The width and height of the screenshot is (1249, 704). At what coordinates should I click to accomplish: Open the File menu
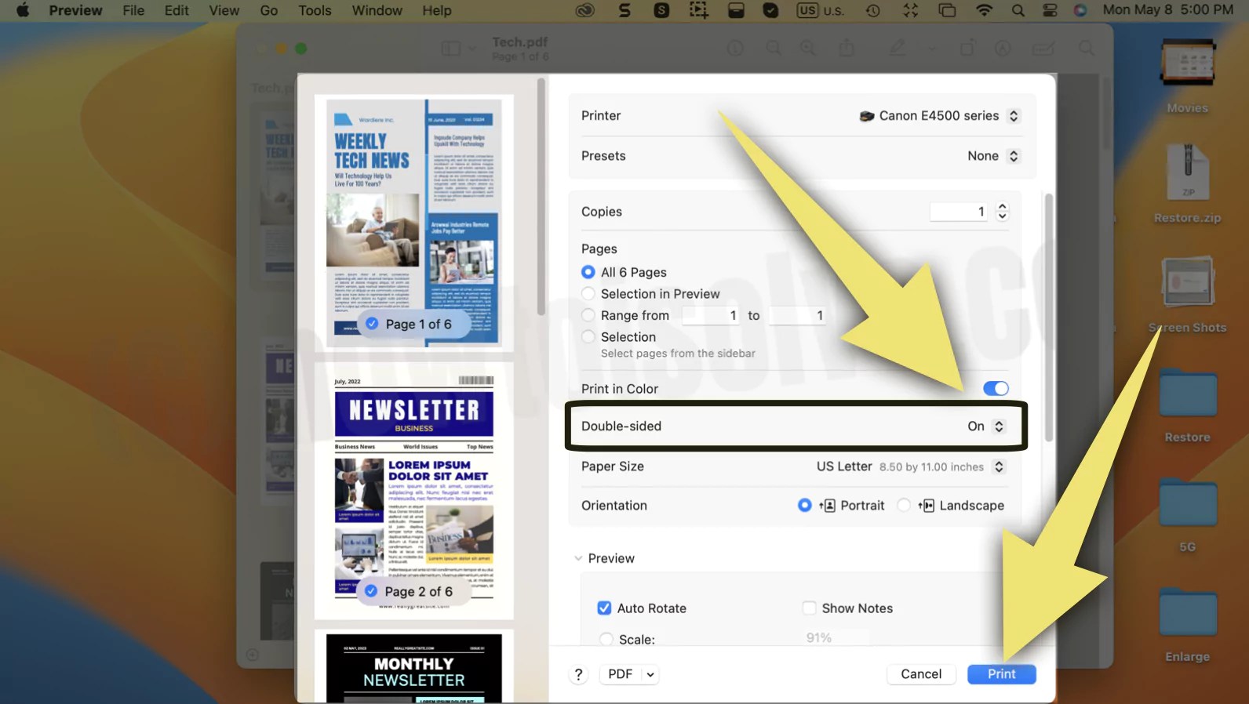click(133, 10)
